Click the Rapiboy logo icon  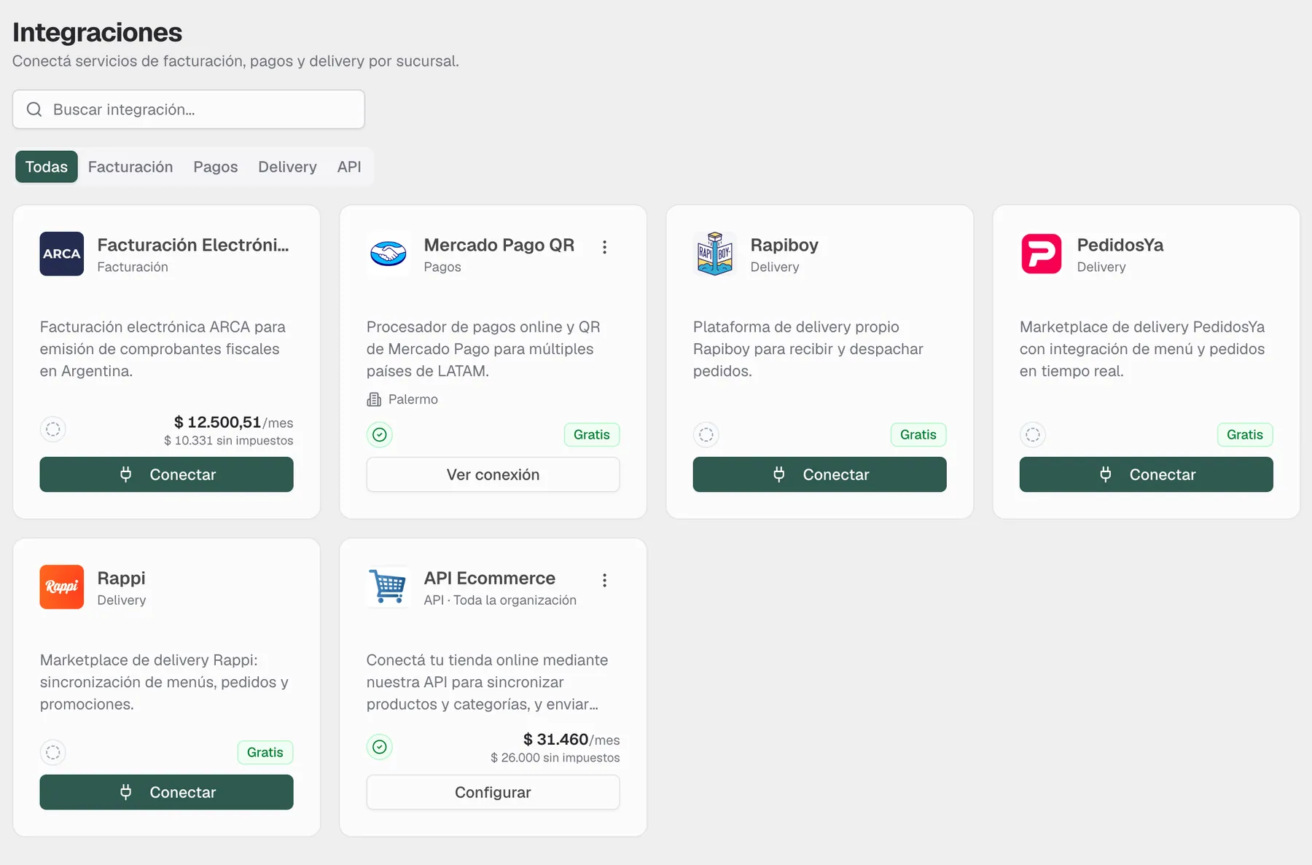[x=714, y=254]
